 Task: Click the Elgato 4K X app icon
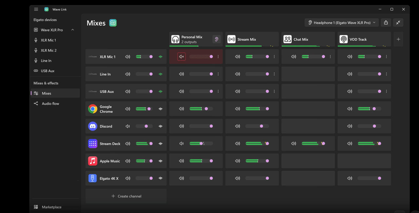coord(93,178)
